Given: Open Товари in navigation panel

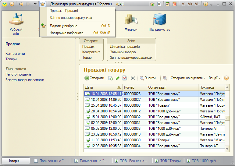Looking at the screenshot, I should pyautogui.click(x=11, y=59).
